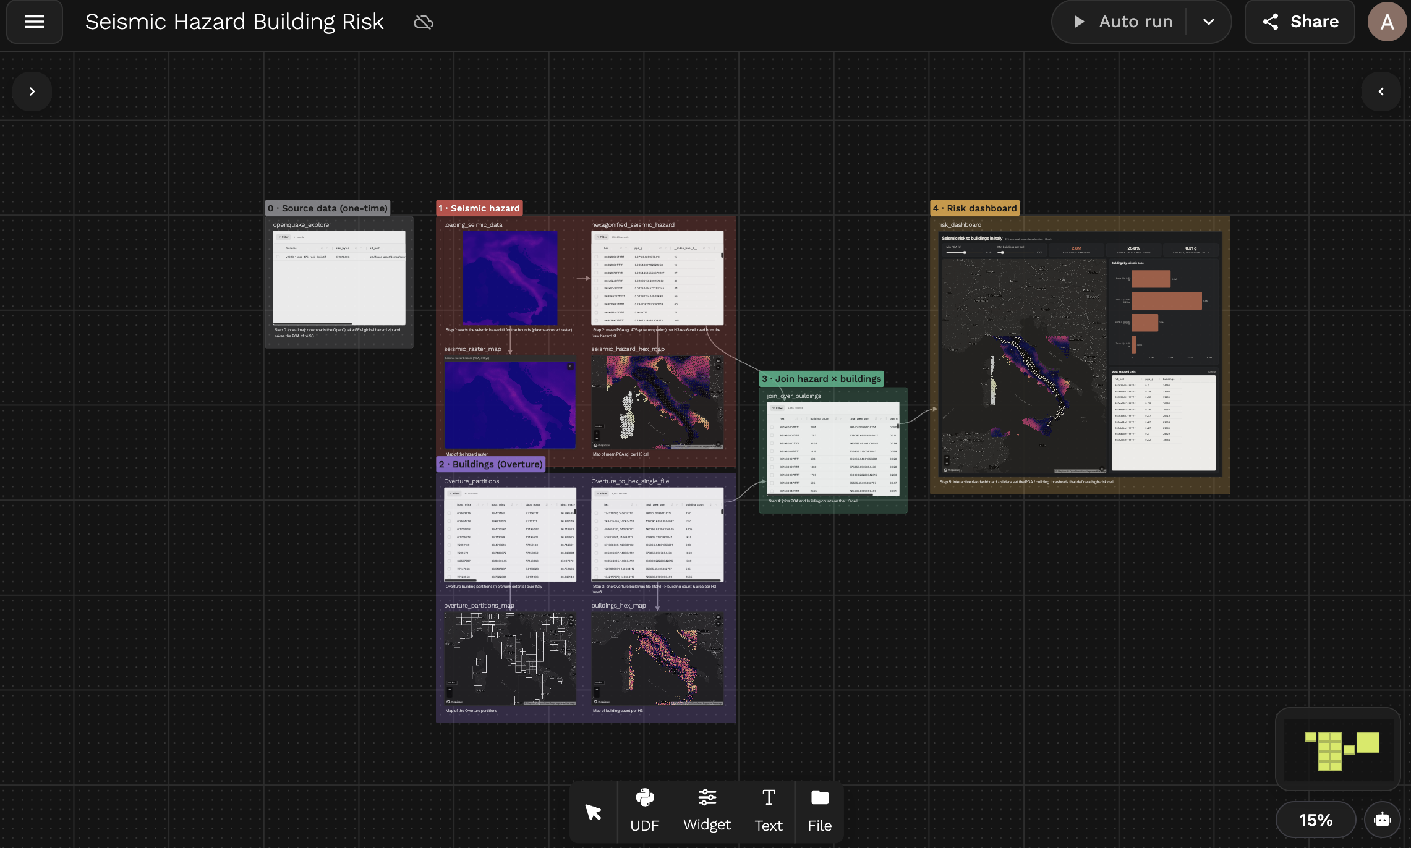Image resolution: width=1411 pixels, height=848 pixels.
Task: Add a UDF node from the toolbar
Action: click(644, 811)
